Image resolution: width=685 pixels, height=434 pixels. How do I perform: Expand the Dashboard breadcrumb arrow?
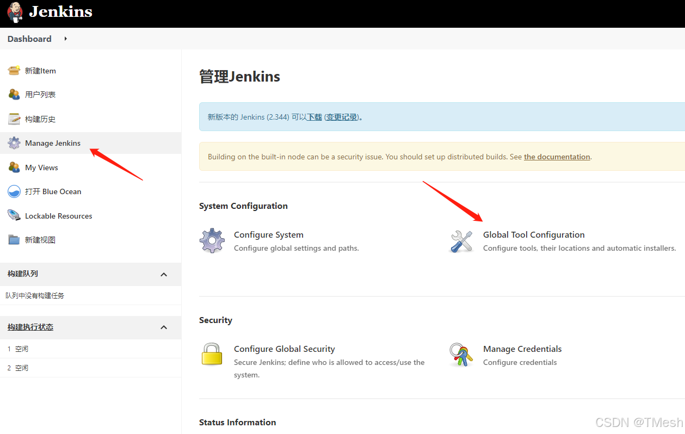[66, 39]
